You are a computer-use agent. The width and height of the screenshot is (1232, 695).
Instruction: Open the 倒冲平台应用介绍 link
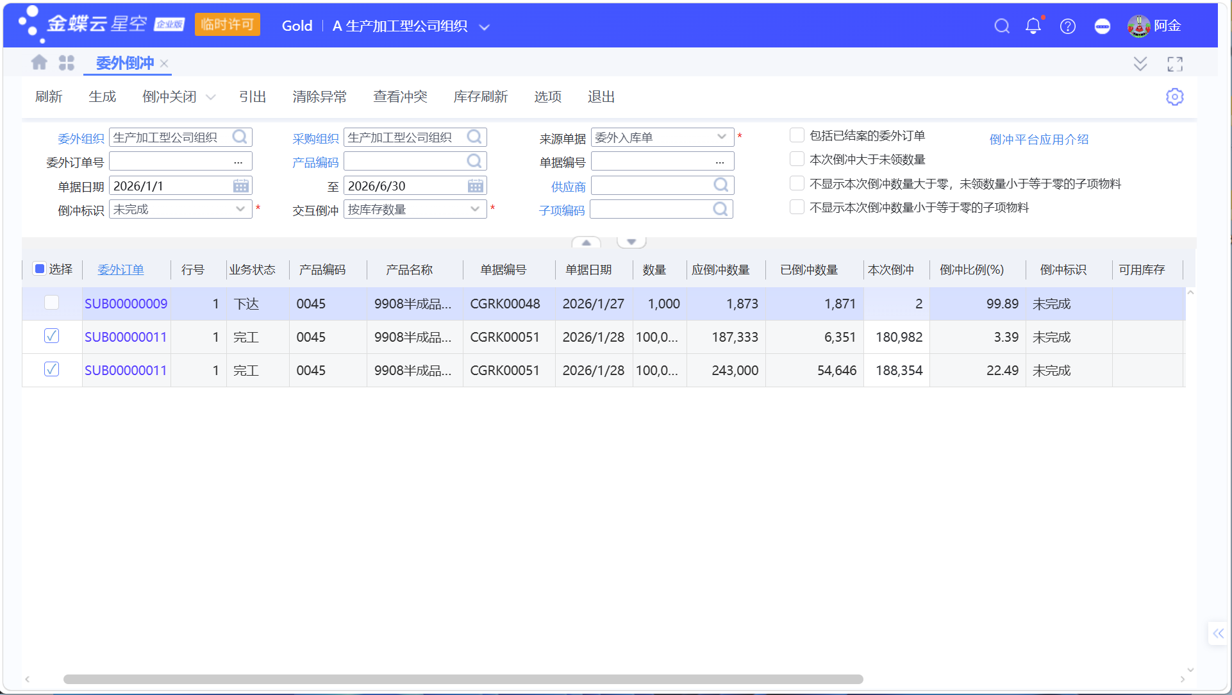1038,139
